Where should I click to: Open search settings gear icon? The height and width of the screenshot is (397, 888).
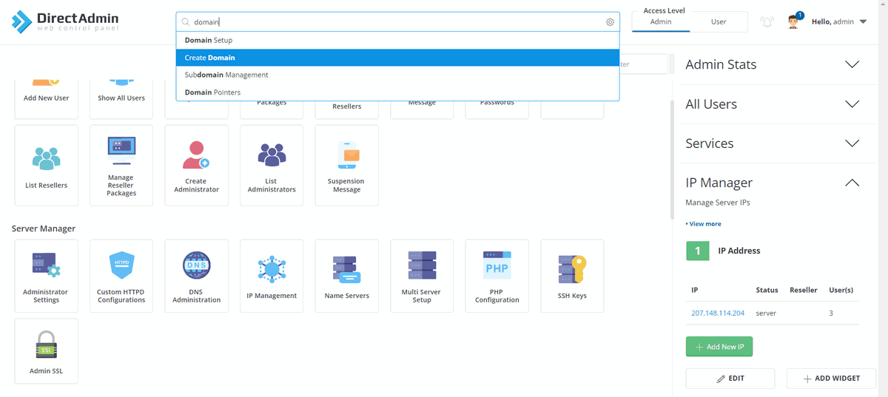click(610, 22)
